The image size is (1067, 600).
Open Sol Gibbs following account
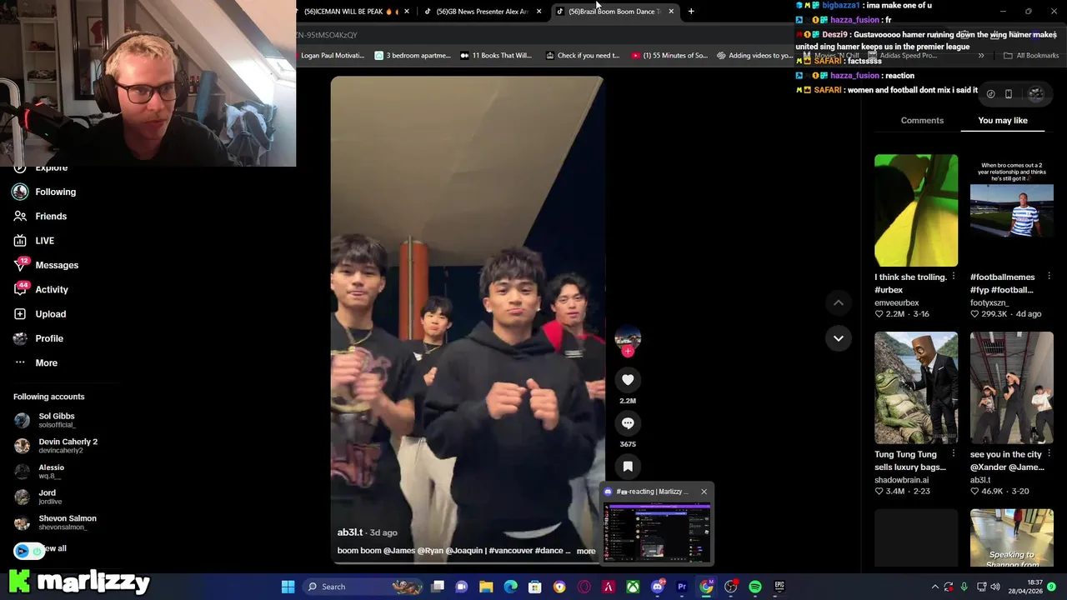click(46, 420)
